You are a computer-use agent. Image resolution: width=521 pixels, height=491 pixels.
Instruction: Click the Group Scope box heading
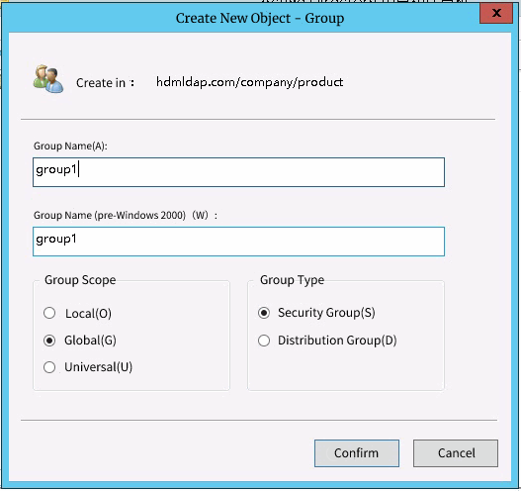tap(80, 280)
